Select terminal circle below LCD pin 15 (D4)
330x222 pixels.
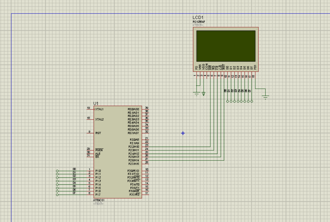pos(241,101)
